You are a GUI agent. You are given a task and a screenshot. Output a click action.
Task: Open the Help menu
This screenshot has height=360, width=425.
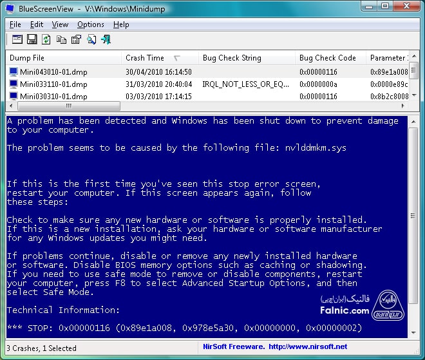coord(121,24)
